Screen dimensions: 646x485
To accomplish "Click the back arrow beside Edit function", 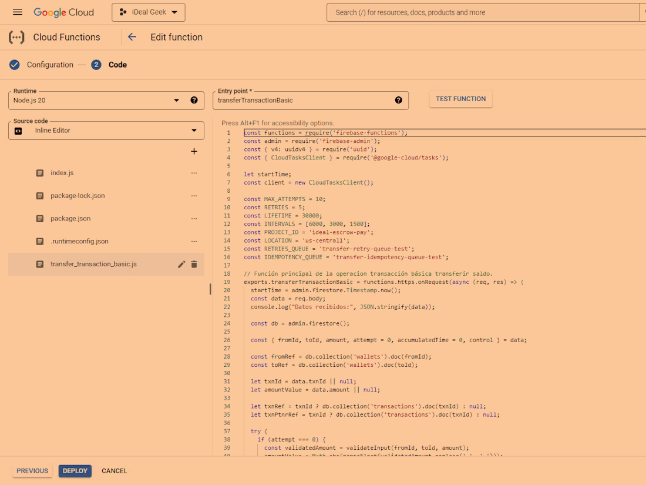I will [x=132, y=37].
